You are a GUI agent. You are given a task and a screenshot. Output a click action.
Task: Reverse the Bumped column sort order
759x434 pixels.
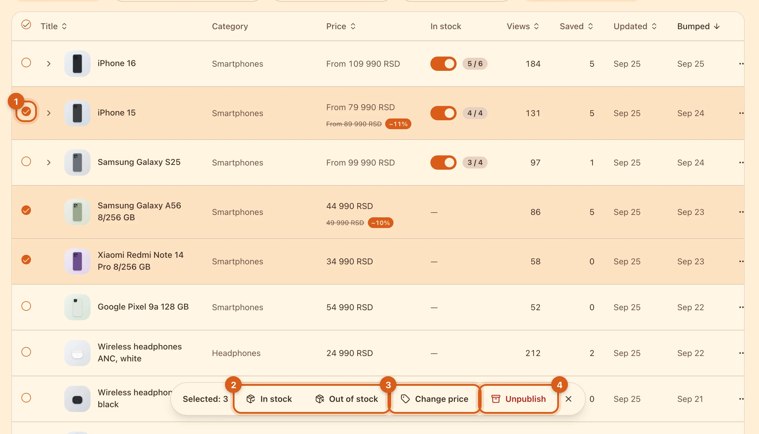pos(699,26)
